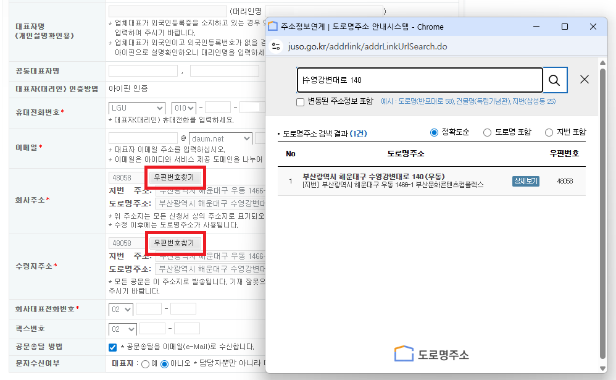Close the Chrome address popup window
This screenshot has height=380, width=616.
coord(593,27)
